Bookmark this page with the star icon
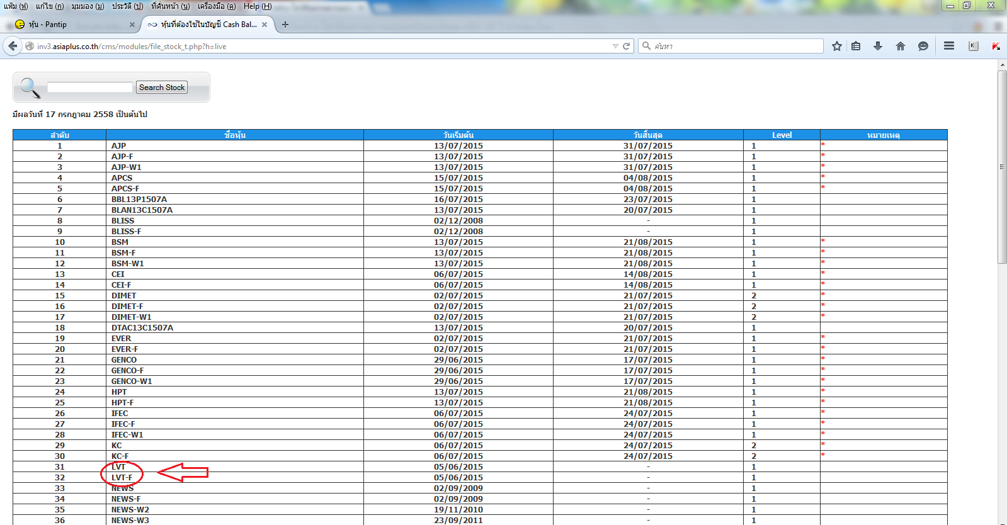The image size is (1007, 525). pyautogui.click(x=836, y=46)
